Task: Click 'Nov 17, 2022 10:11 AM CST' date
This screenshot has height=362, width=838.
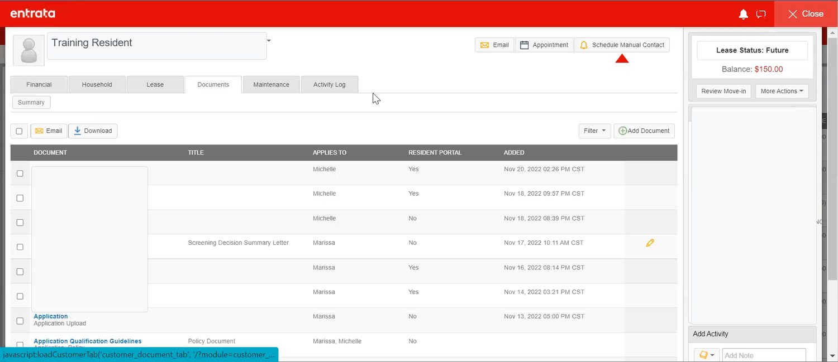Action: point(544,243)
